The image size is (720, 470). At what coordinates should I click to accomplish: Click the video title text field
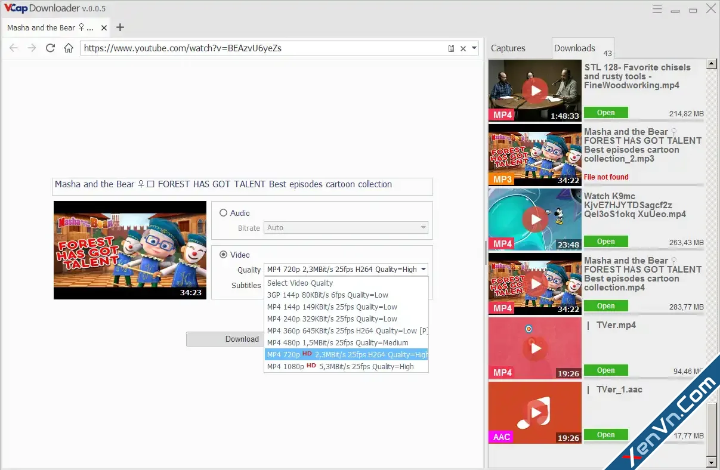[x=242, y=186]
